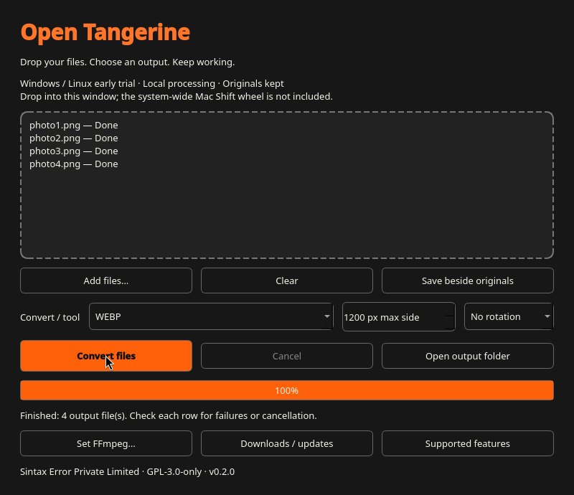Open the WEBP format dropdown

(x=211, y=316)
